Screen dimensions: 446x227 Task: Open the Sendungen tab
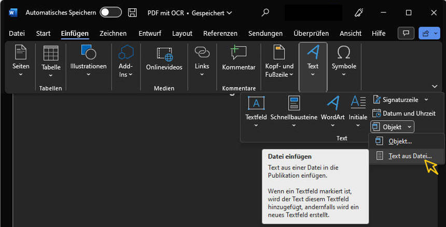click(266, 34)
